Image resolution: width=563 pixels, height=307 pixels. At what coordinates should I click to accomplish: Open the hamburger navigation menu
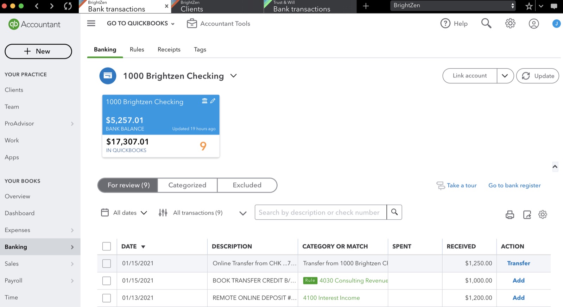click(91, 23)
